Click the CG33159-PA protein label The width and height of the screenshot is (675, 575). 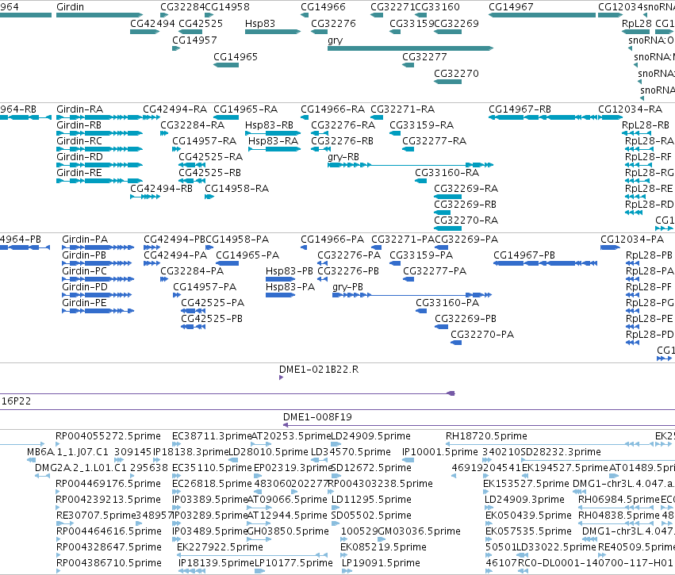[421, 255]
